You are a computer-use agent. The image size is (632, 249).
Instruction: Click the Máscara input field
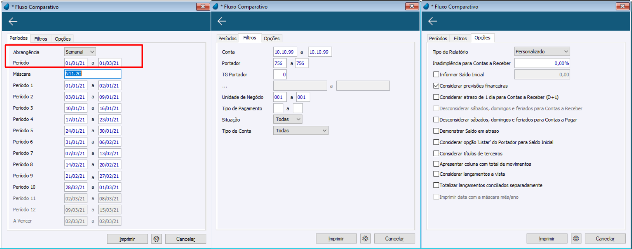(93, 74)
